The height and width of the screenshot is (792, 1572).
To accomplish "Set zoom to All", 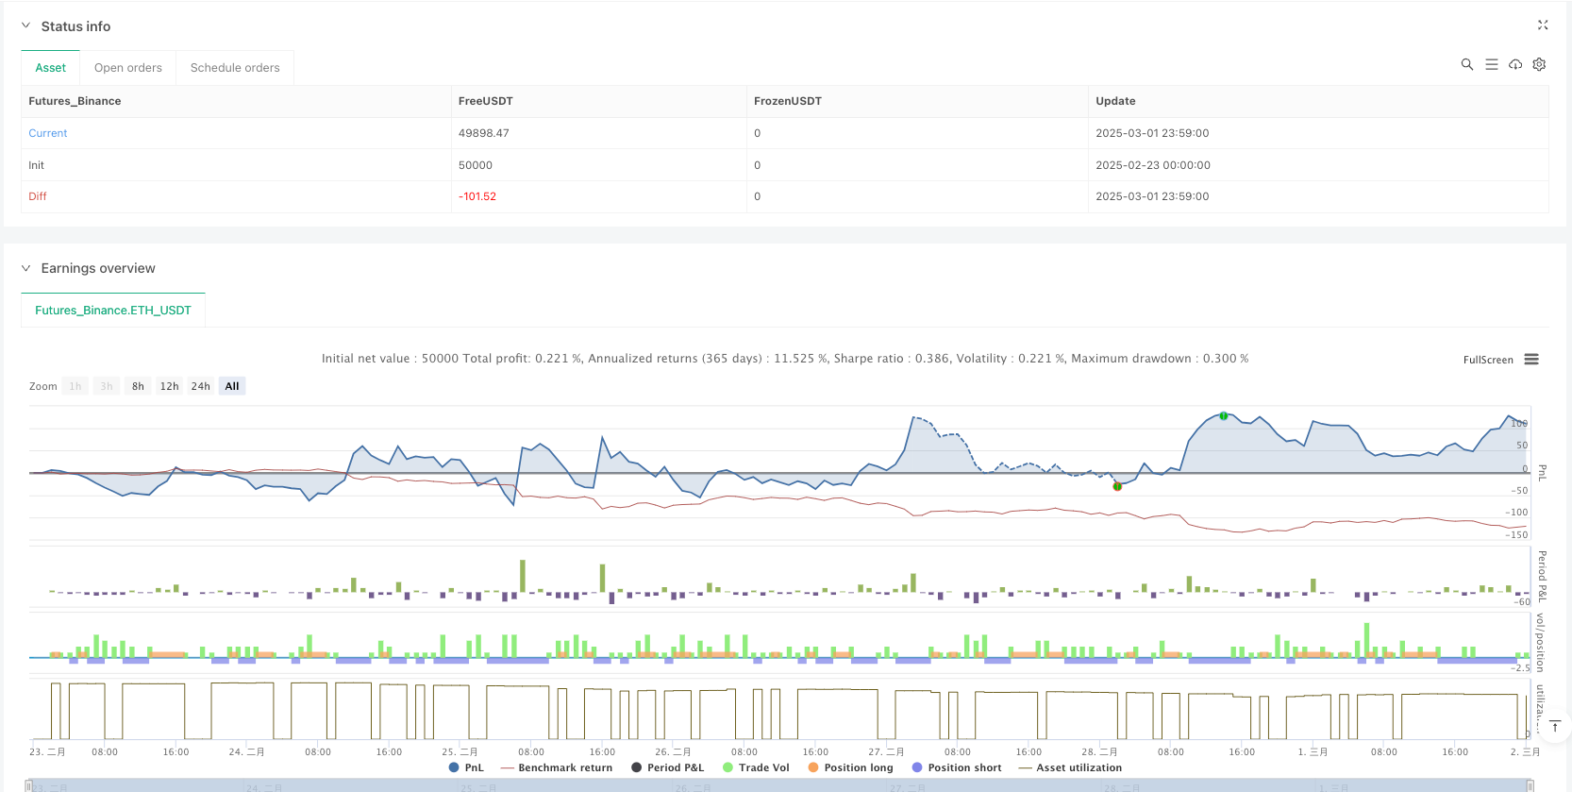I will pos(232,386).
